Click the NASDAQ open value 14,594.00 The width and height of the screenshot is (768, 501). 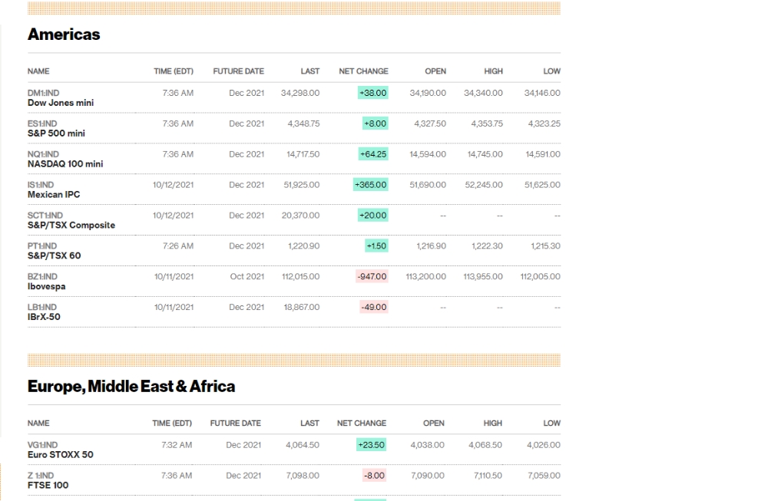pos(428,154)
